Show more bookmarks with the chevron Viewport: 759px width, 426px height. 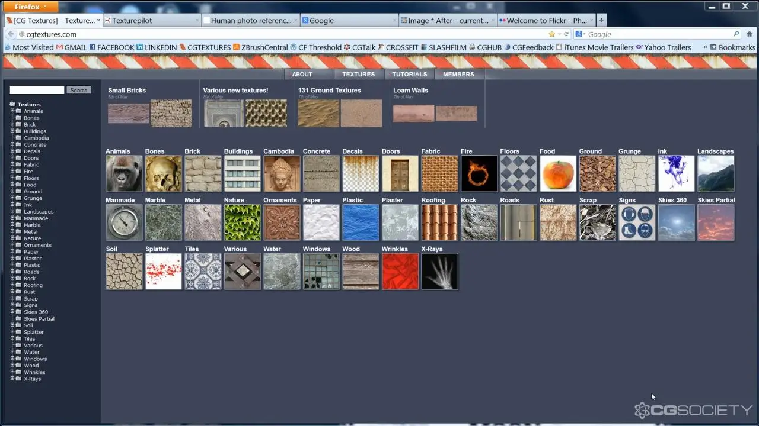705,47
